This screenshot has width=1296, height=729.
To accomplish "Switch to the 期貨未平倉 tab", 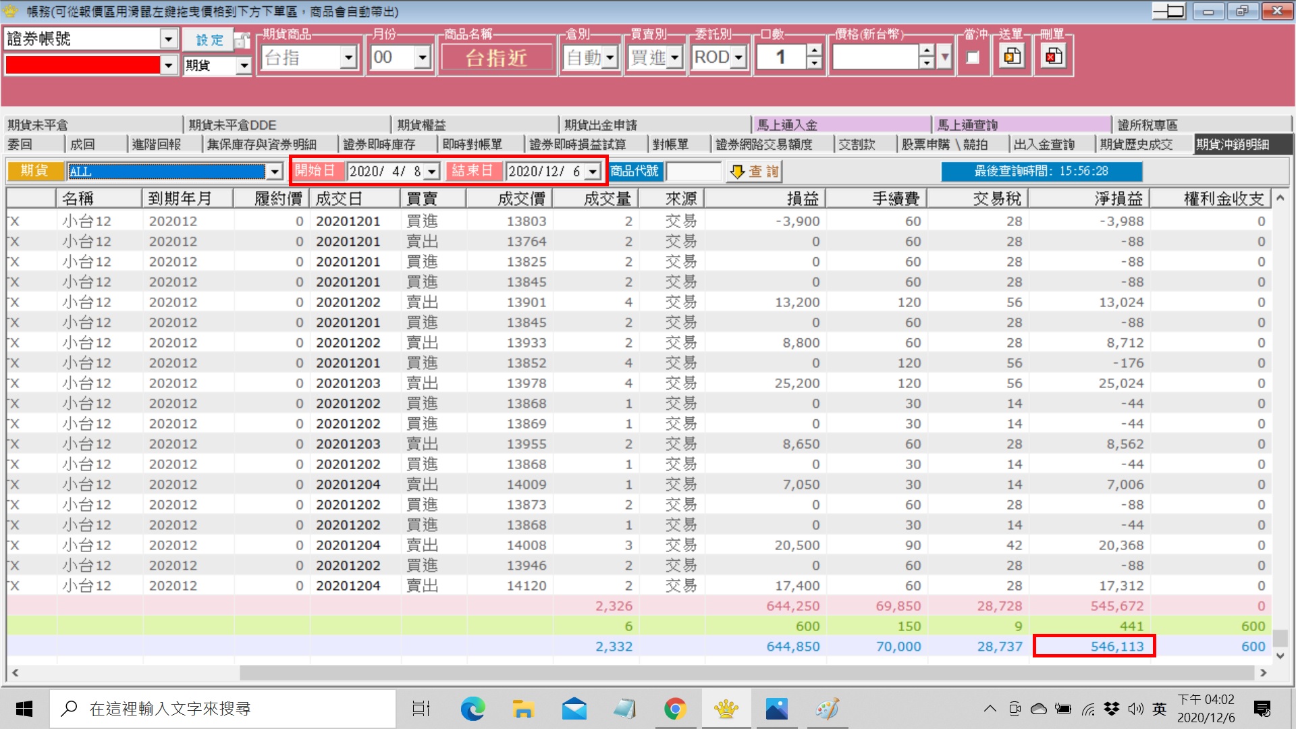I will 38,125.
